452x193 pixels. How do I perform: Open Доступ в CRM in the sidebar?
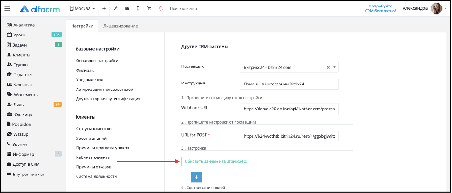tap(23, 164)
